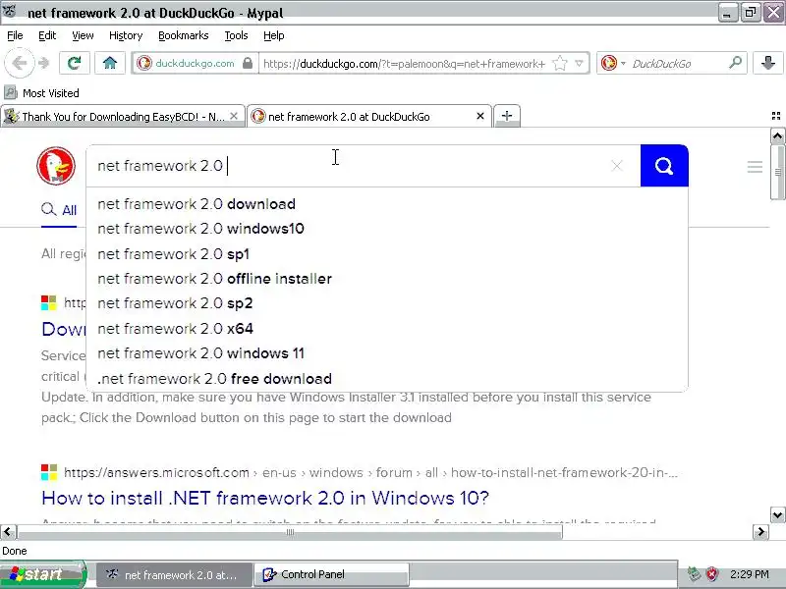
Task: Reload the page with the green refresh icon
Action: 75,63
